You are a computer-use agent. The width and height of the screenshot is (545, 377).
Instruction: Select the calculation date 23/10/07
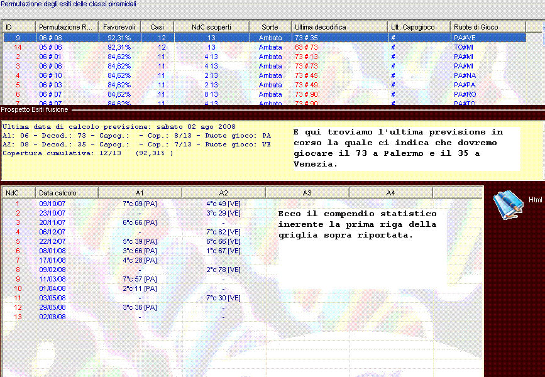tap(52, 214)
